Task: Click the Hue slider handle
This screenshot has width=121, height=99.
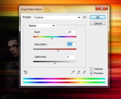Action: coord(52,38)
